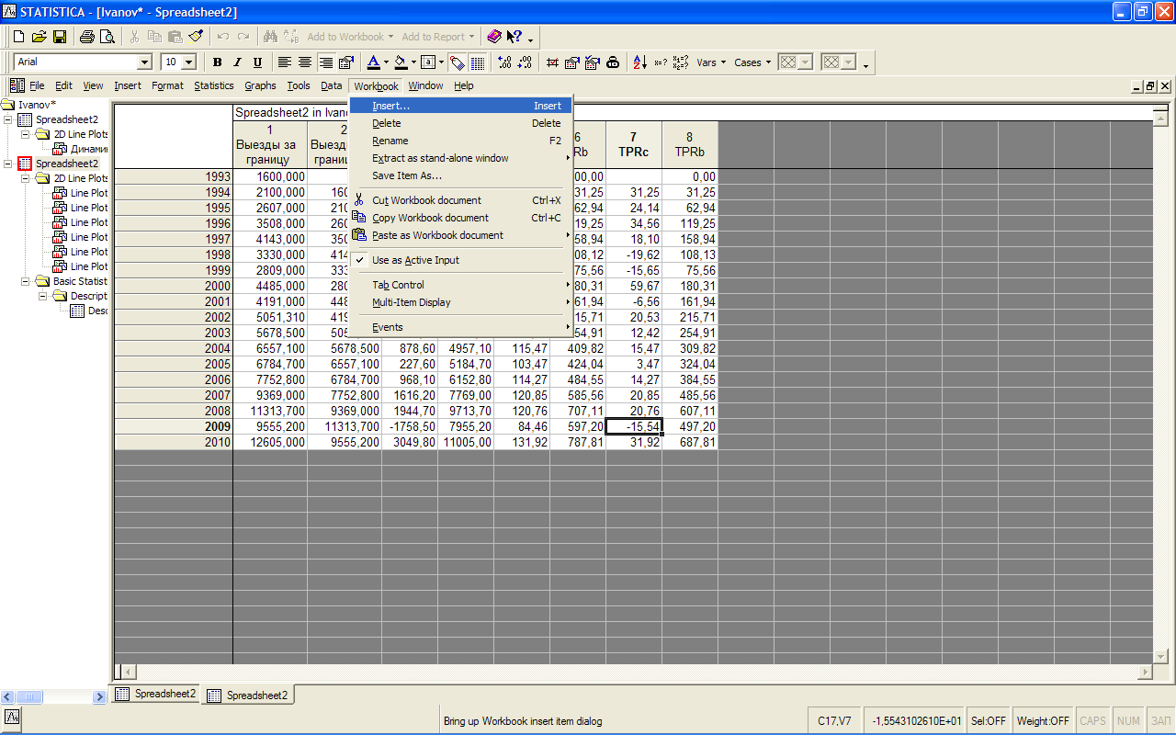The image size is (1176, 735).
Task: Open the Arial font name dropdown
Action: point(144,62)
